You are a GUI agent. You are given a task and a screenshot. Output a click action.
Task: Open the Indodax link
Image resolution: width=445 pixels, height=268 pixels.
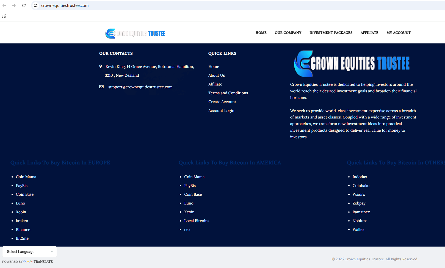click(x=360, y=177)
